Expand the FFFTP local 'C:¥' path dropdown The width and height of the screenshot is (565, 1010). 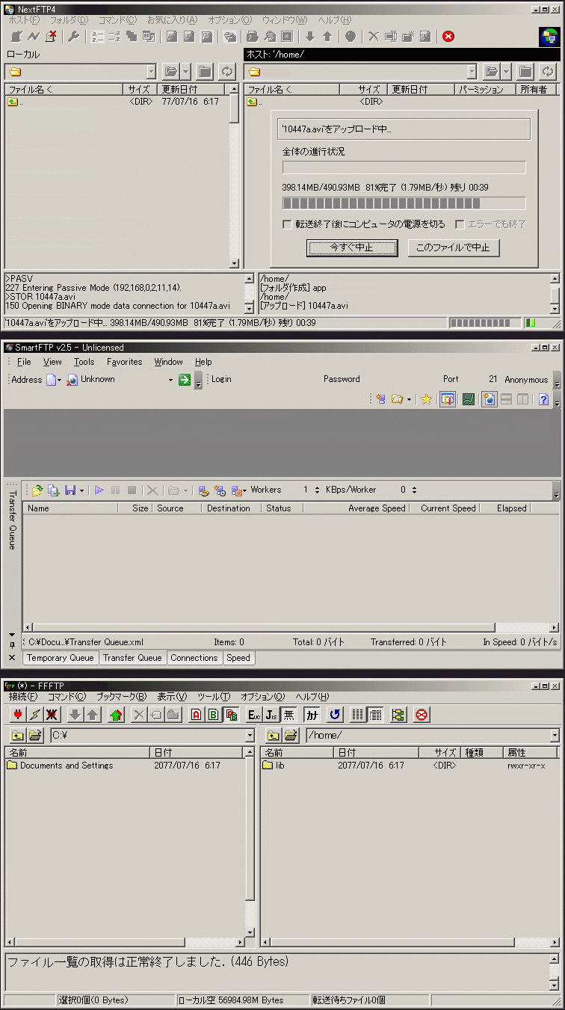[250, 736]
